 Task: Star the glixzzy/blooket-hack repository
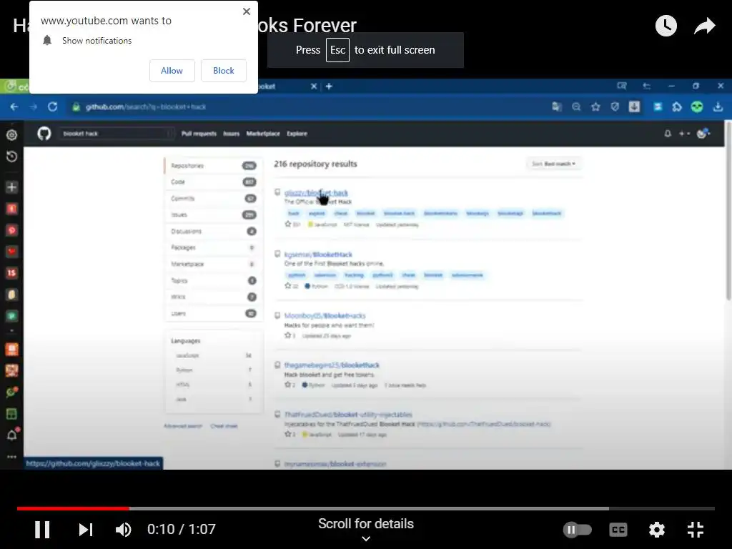point(288,224)
